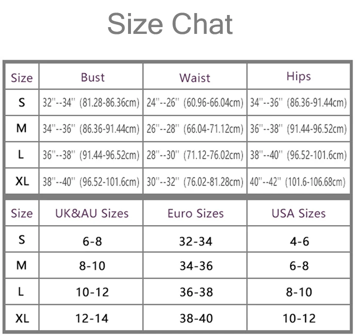Click the Size Chat title
Viewport: 356px width, 336px height.
pos(170,24)
